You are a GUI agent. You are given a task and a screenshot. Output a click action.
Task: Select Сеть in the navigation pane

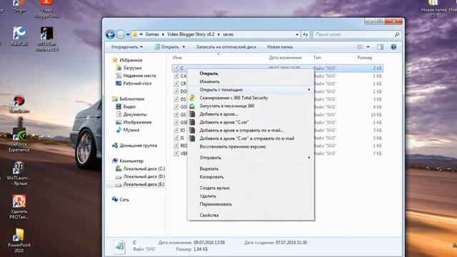(x=121, y=200)
